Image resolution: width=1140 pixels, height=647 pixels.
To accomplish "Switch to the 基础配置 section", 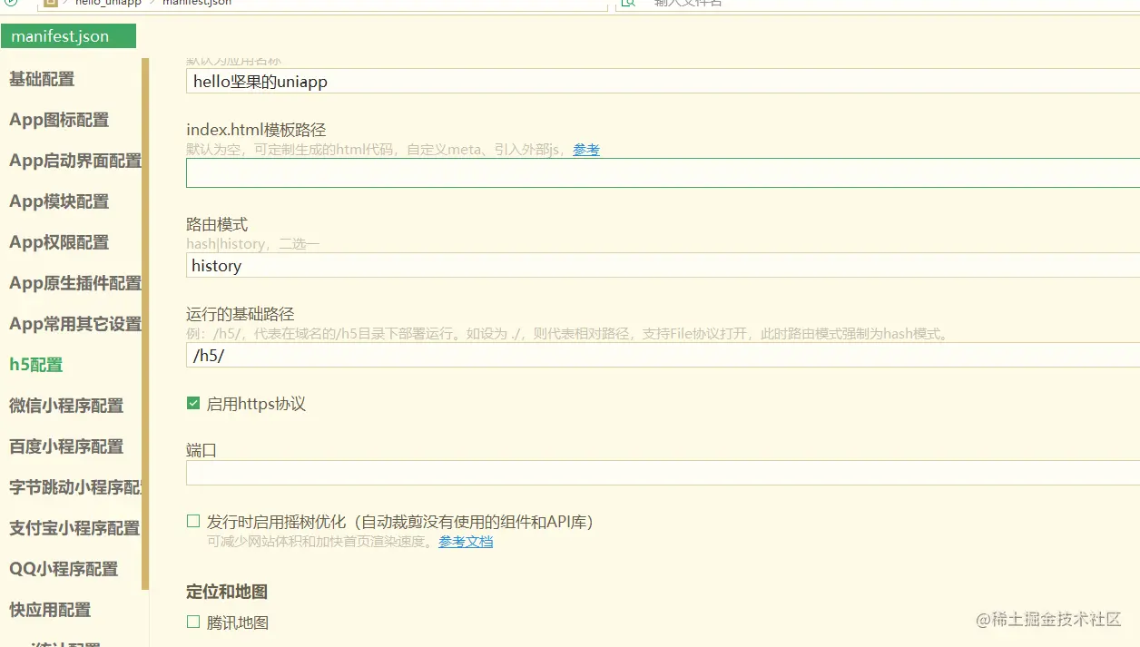I will pos(39,79).
